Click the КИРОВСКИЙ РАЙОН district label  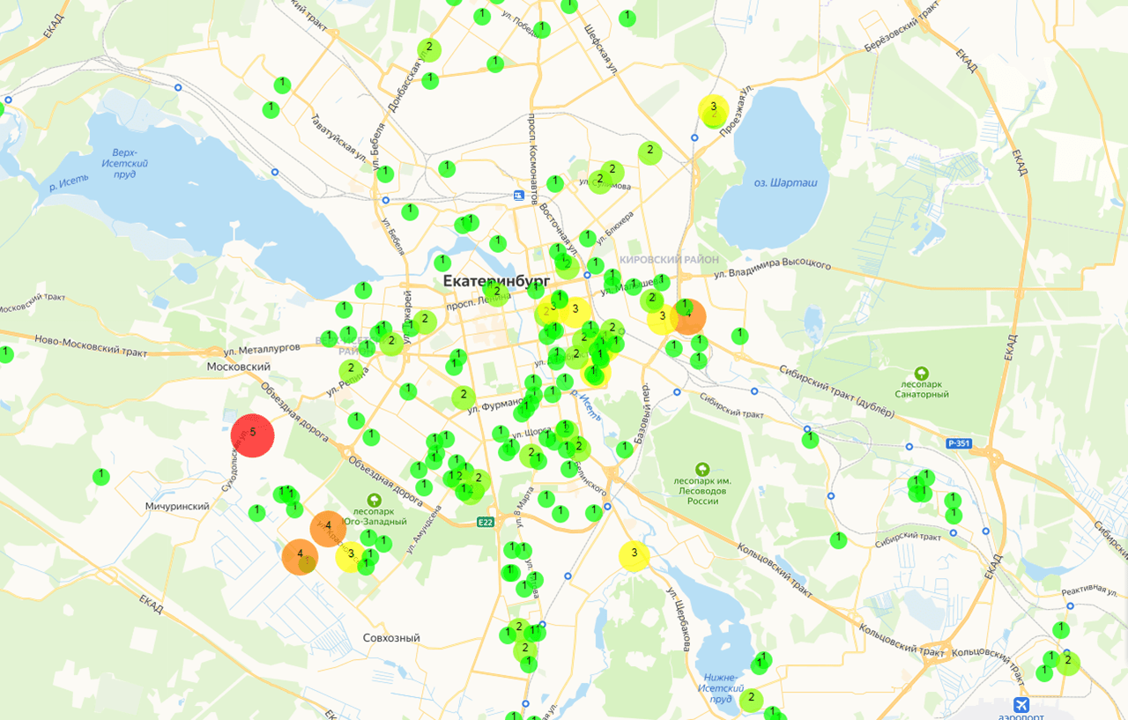tap(670, 260)
